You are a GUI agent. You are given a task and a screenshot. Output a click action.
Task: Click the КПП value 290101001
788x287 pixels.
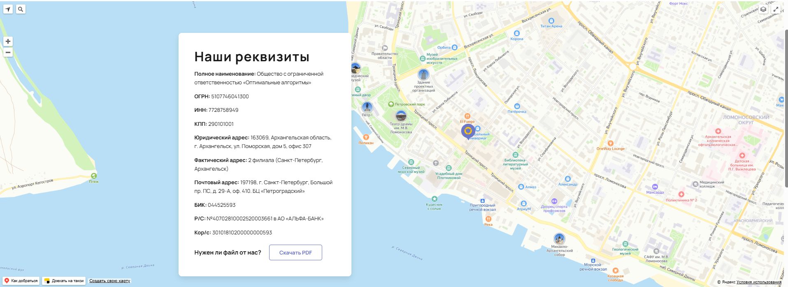point(221,124)
